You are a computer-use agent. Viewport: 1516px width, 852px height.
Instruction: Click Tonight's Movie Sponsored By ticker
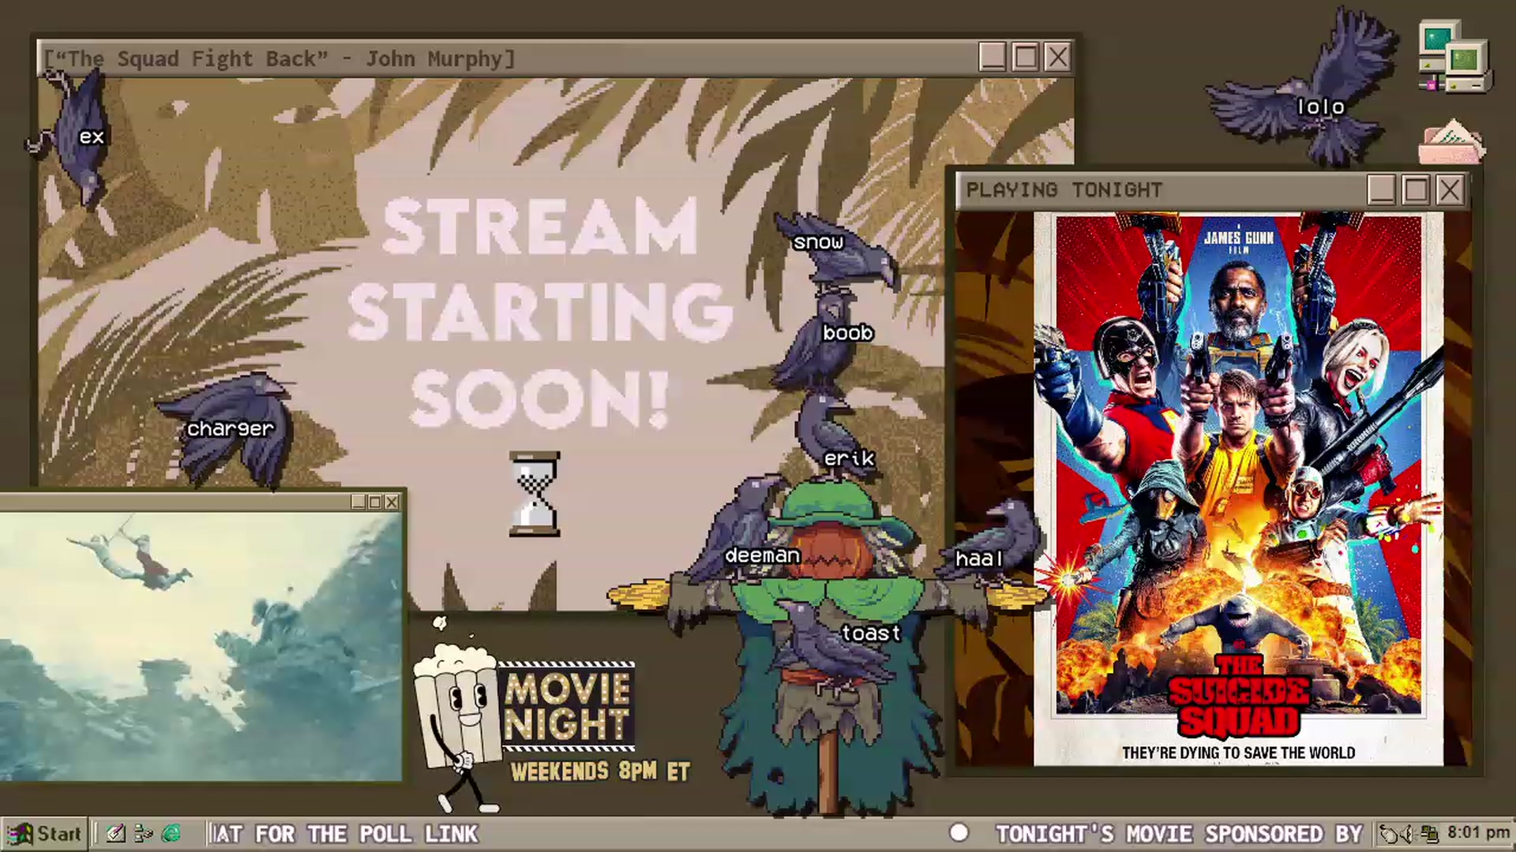tap(1179, 834)
